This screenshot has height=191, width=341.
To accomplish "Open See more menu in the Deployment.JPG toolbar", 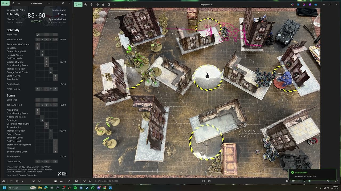I will pyautogui.click(x=115, y=5).
